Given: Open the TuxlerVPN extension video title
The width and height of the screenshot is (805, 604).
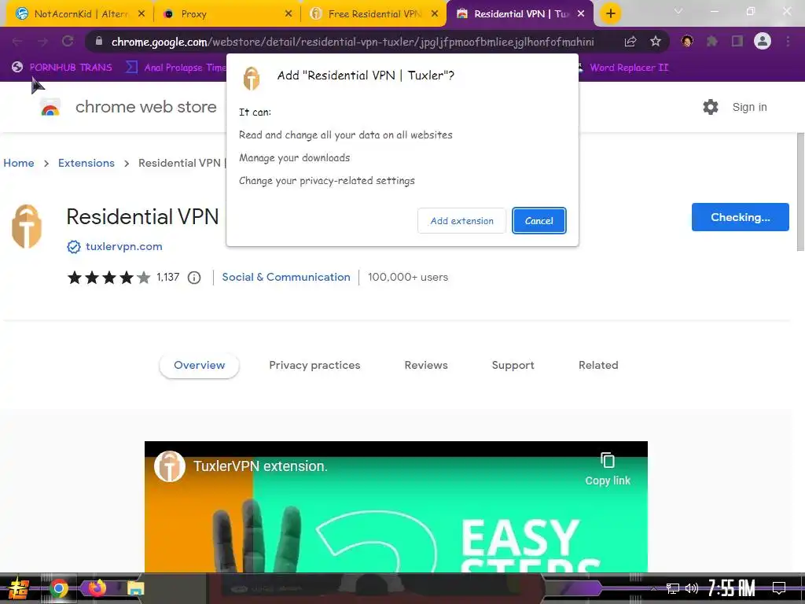Looking at the screenshot, I should tap(260, 466).
